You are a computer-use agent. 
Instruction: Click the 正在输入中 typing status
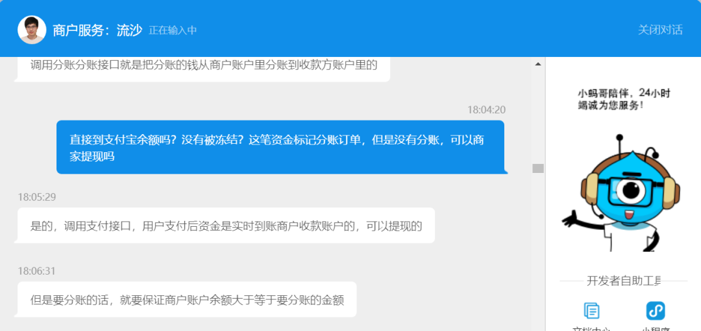173,30
